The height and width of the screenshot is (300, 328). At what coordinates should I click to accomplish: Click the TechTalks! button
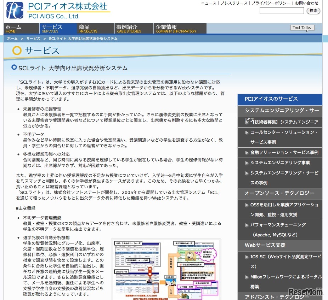(302, 27)
